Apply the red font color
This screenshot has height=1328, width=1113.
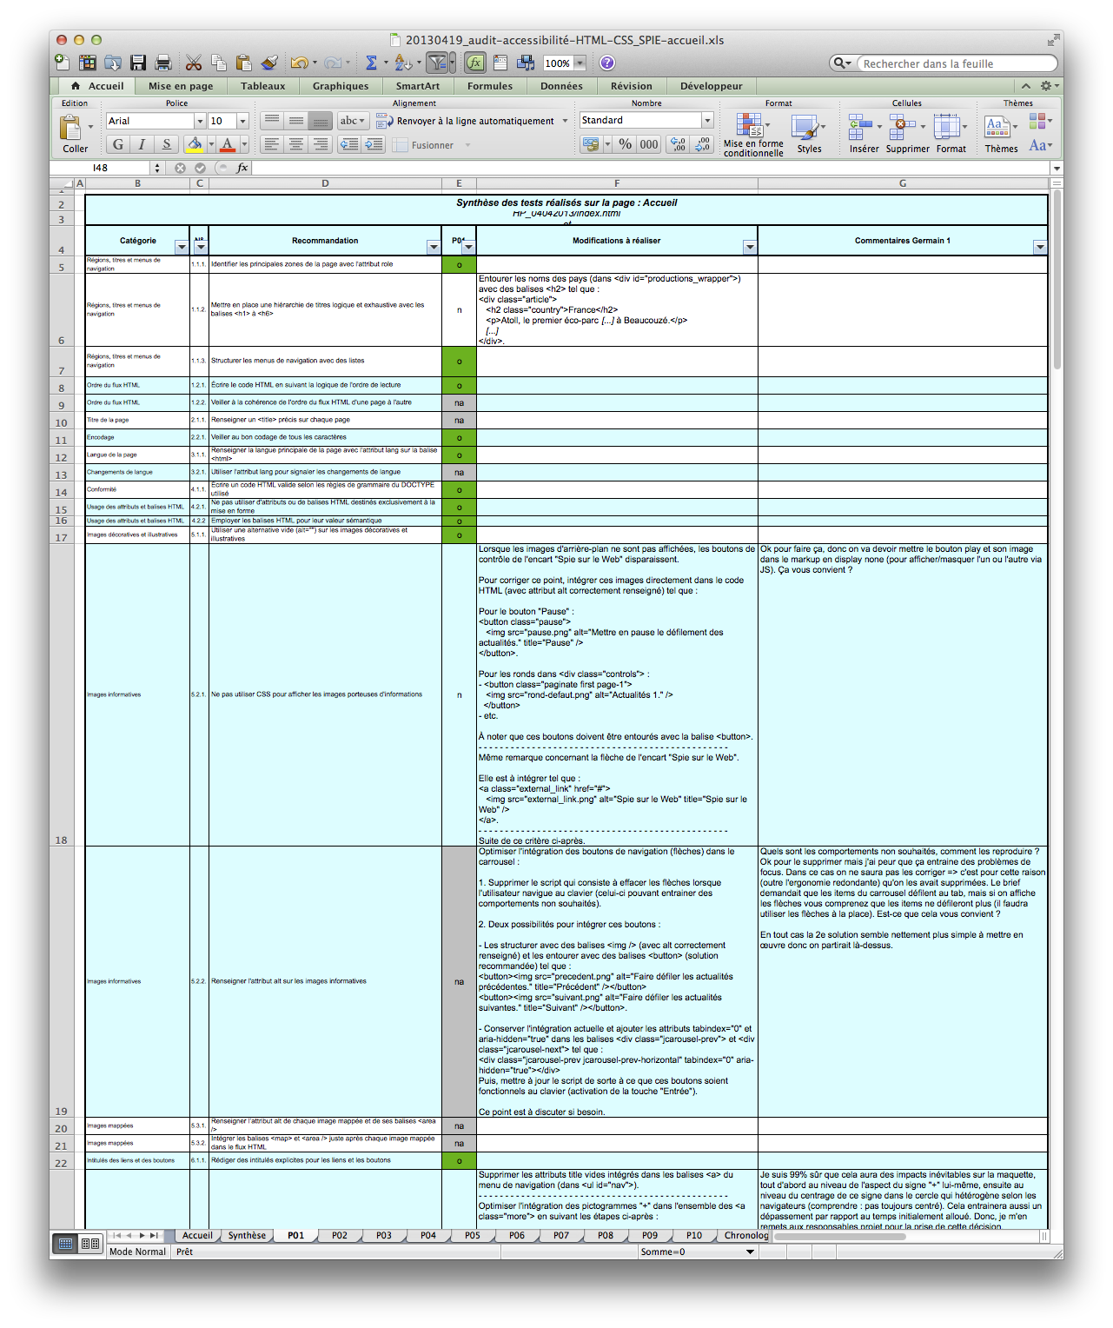[228, 144]
